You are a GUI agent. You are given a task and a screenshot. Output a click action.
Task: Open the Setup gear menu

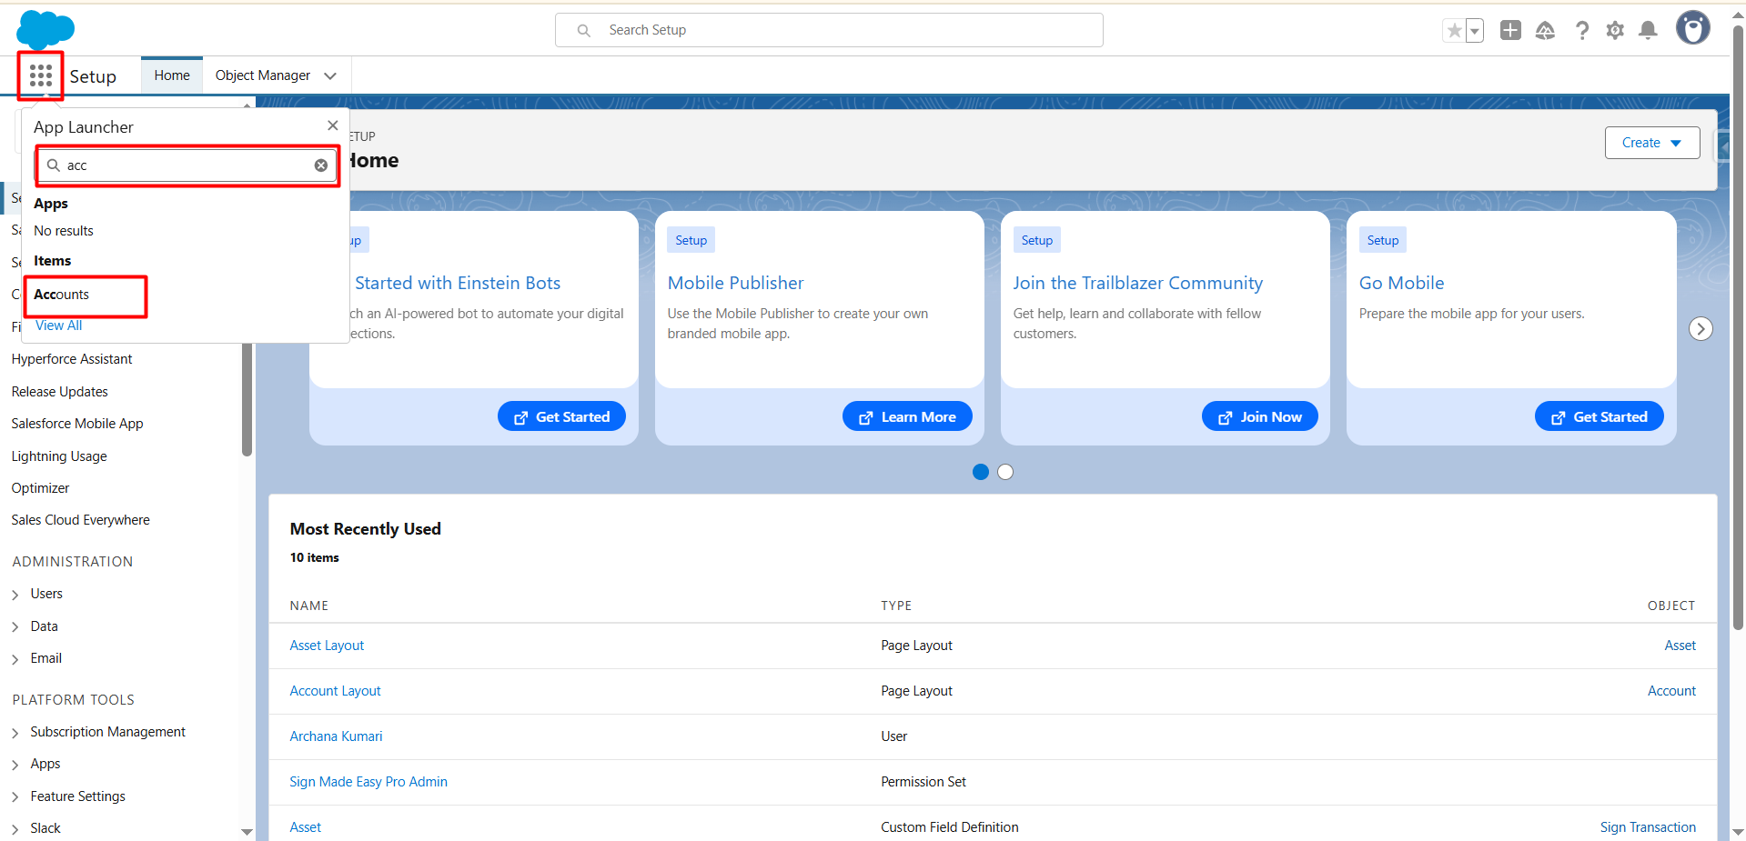[x=1615, y=31]
